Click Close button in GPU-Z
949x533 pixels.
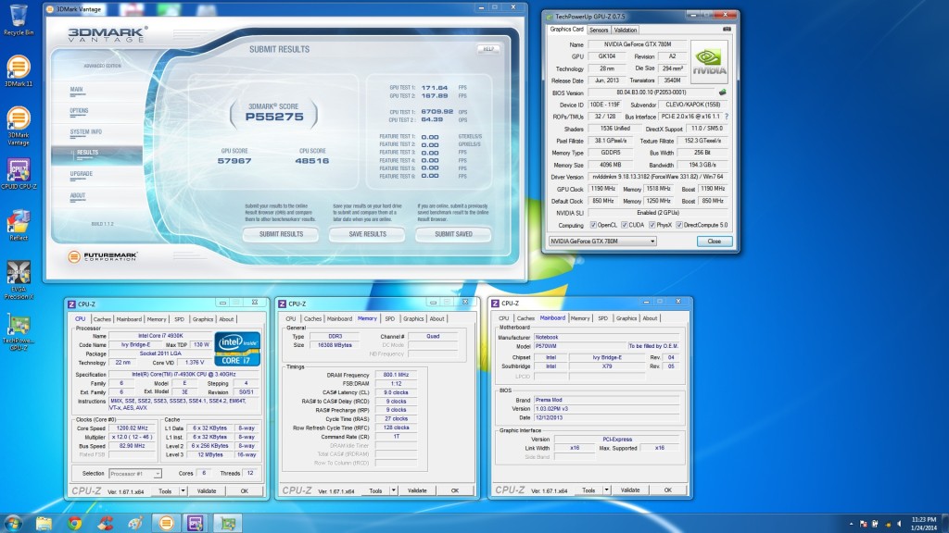[x=715, y=242]
